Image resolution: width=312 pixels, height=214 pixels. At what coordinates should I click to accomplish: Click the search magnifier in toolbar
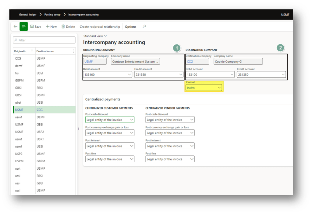(x=144, y=26)
